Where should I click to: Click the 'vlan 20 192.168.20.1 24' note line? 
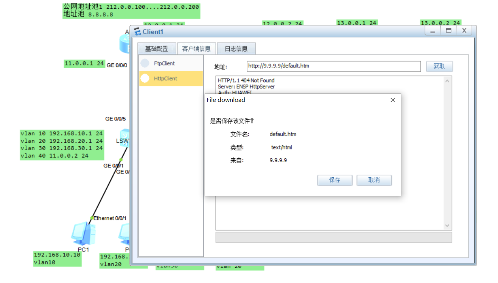[x=62, y=141]
